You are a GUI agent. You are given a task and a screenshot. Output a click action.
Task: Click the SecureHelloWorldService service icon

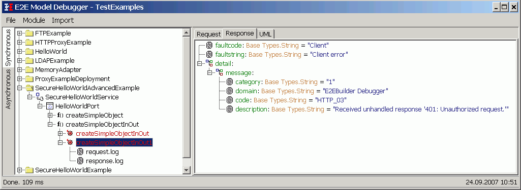[x=40, y=97]
